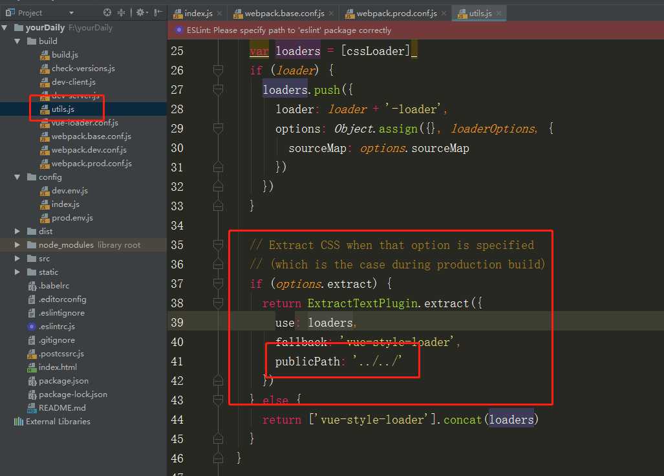Expand the static folder
Image resolution: width=664 pixels, height=476 pixels.
click(x=17, y=272)
